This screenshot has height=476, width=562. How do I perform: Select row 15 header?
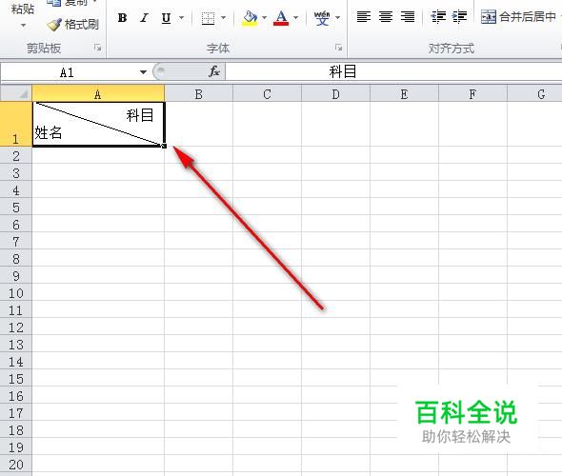16,378
